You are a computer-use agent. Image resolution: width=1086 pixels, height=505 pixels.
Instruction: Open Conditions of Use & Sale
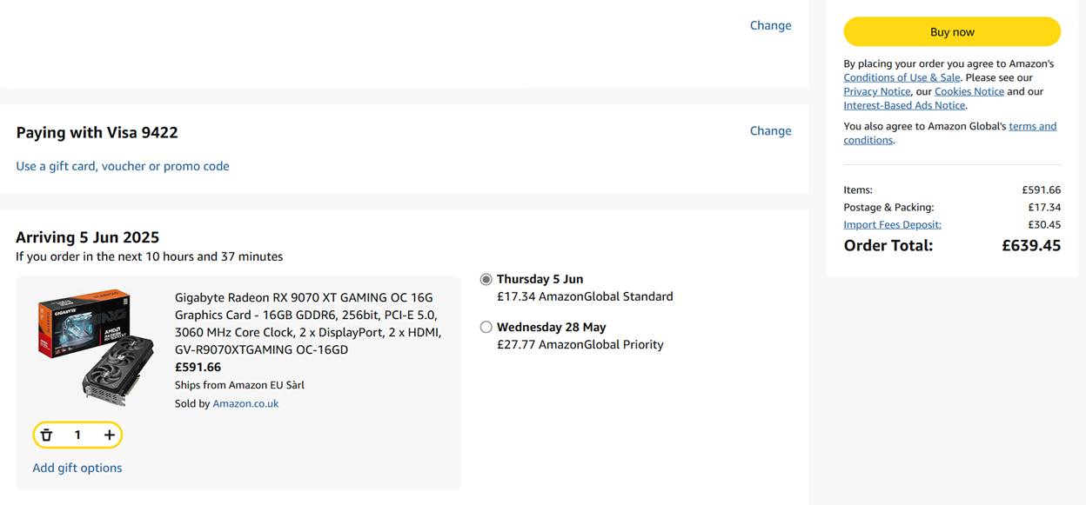pos(902,77)
